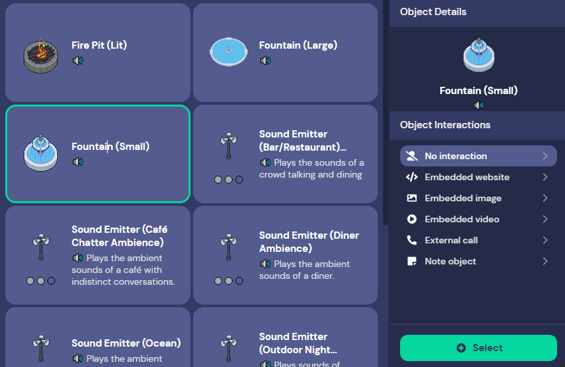Click the Fire Pit (Lit) title text
Image resolution: width=565 pixels, height=367 pixels.
tap(99, 45)
